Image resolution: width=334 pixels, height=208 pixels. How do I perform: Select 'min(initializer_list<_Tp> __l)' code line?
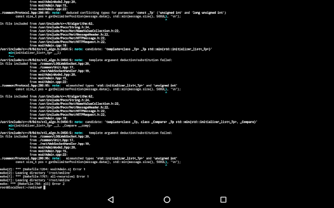pos(35,53)
